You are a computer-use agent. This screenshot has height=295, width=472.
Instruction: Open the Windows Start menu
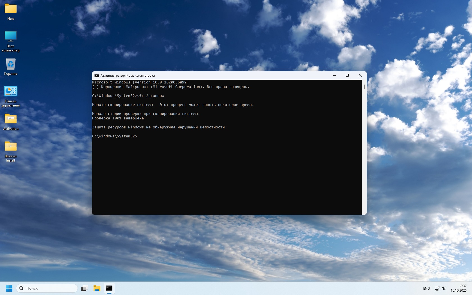9,288
